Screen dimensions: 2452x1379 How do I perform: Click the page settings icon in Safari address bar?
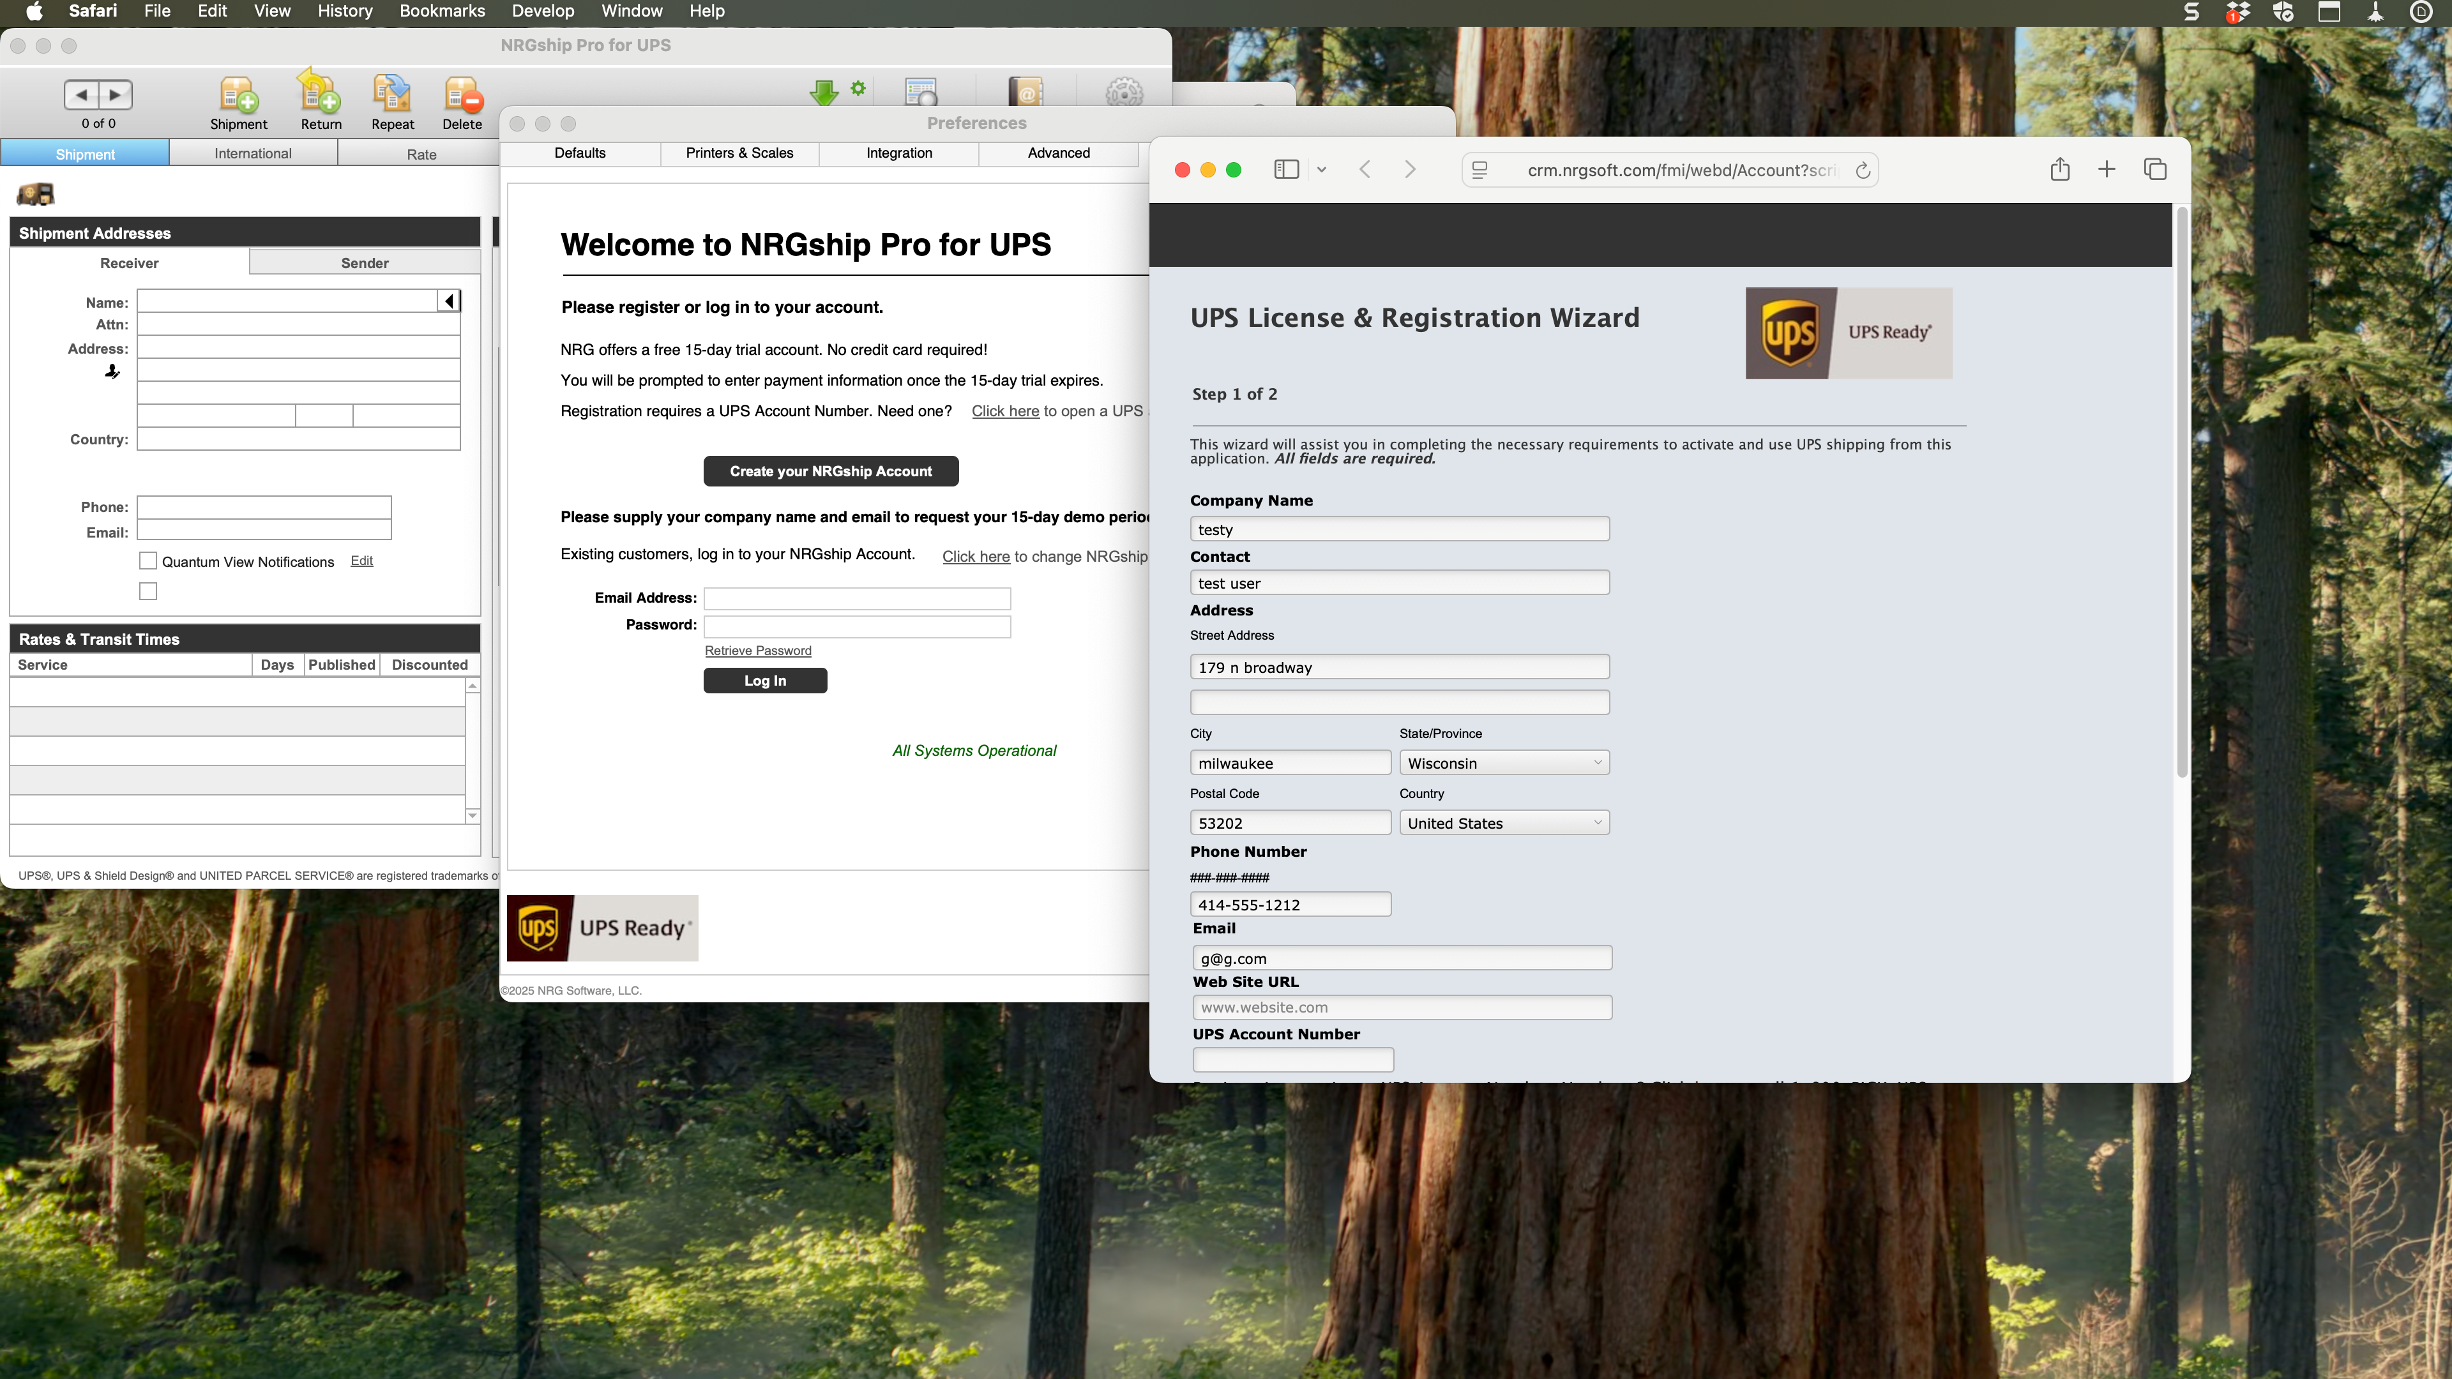[x=1480, y=170]
